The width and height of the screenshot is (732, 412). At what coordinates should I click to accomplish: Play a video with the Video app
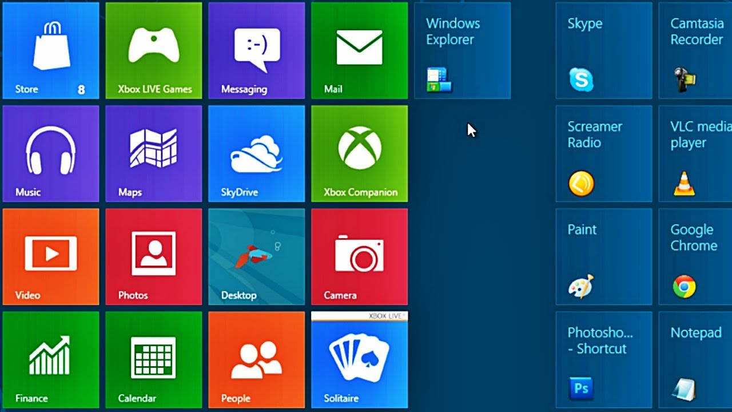(x=50, y=256)
